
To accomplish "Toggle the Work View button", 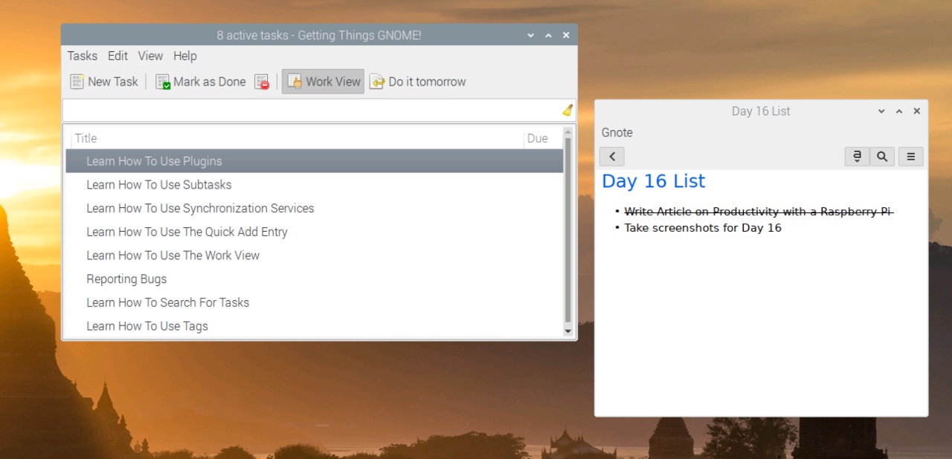I will (x=323, y=82).
